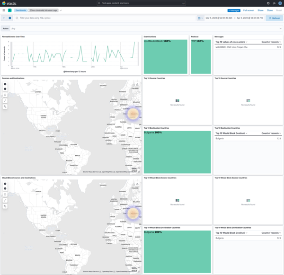Zoom out on Sources and Destinations map
Screen dimensions: 284x275
coord(5,89)
